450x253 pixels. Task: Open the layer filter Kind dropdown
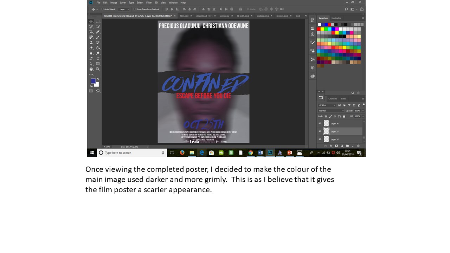(x=327, y=105)
